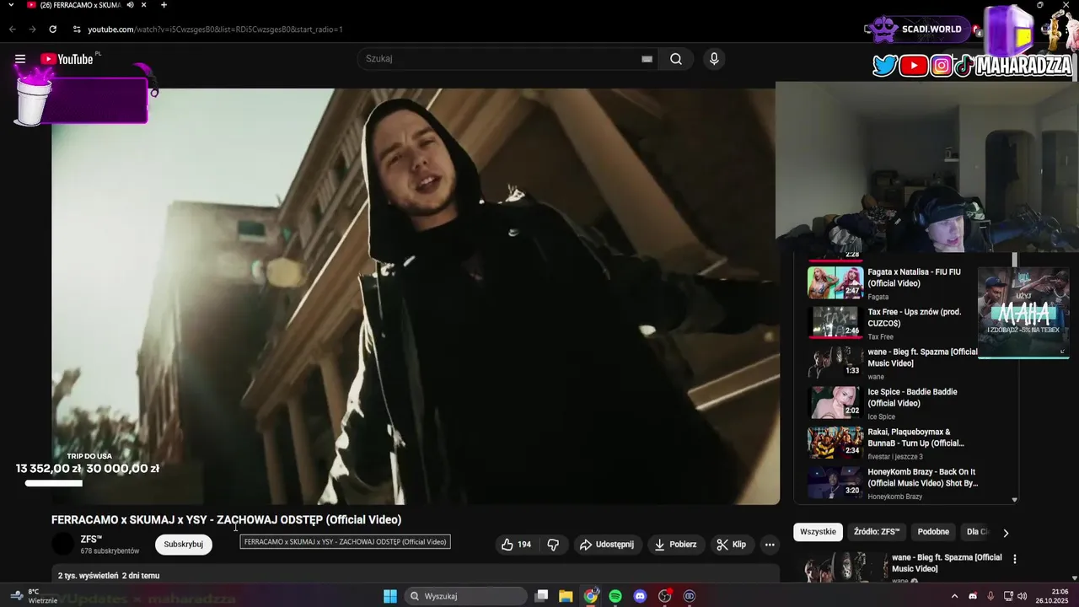1079x607 pixels.
Task: Open Task View on the taskbar
Action: point(541,596)
